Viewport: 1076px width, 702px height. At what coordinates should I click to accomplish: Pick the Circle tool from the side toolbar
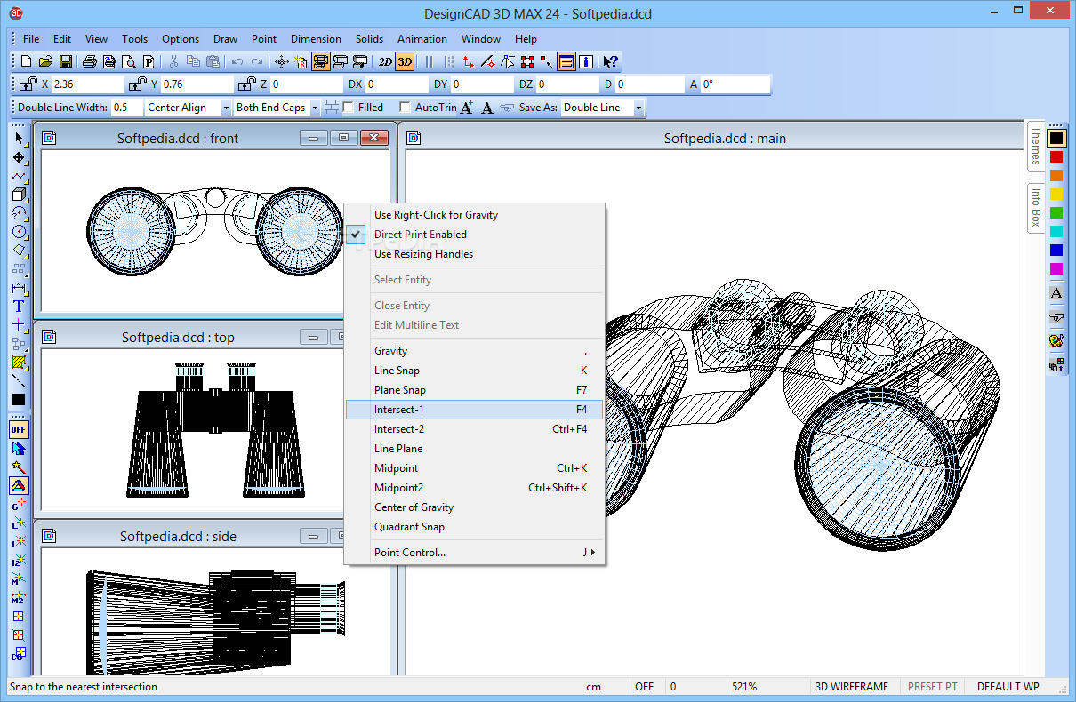19,230
